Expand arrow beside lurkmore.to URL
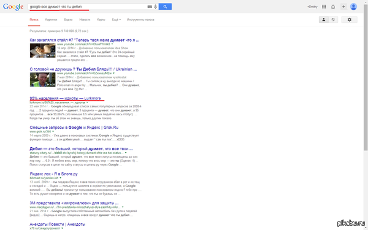The width and height of the screenshot is (368, 230). click(x=87, y=102)
